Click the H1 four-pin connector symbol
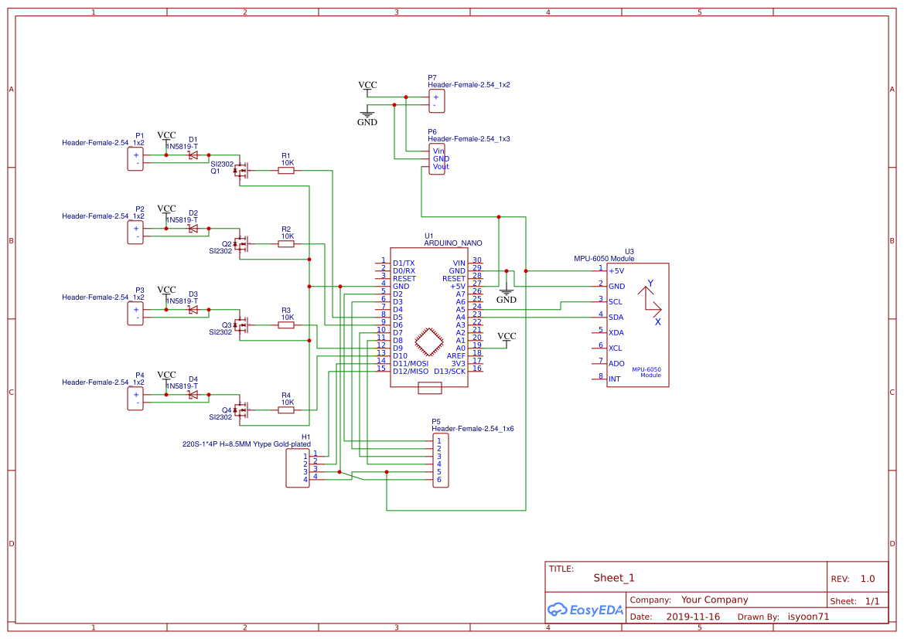904x639 pixels. (x=298, y=468)
